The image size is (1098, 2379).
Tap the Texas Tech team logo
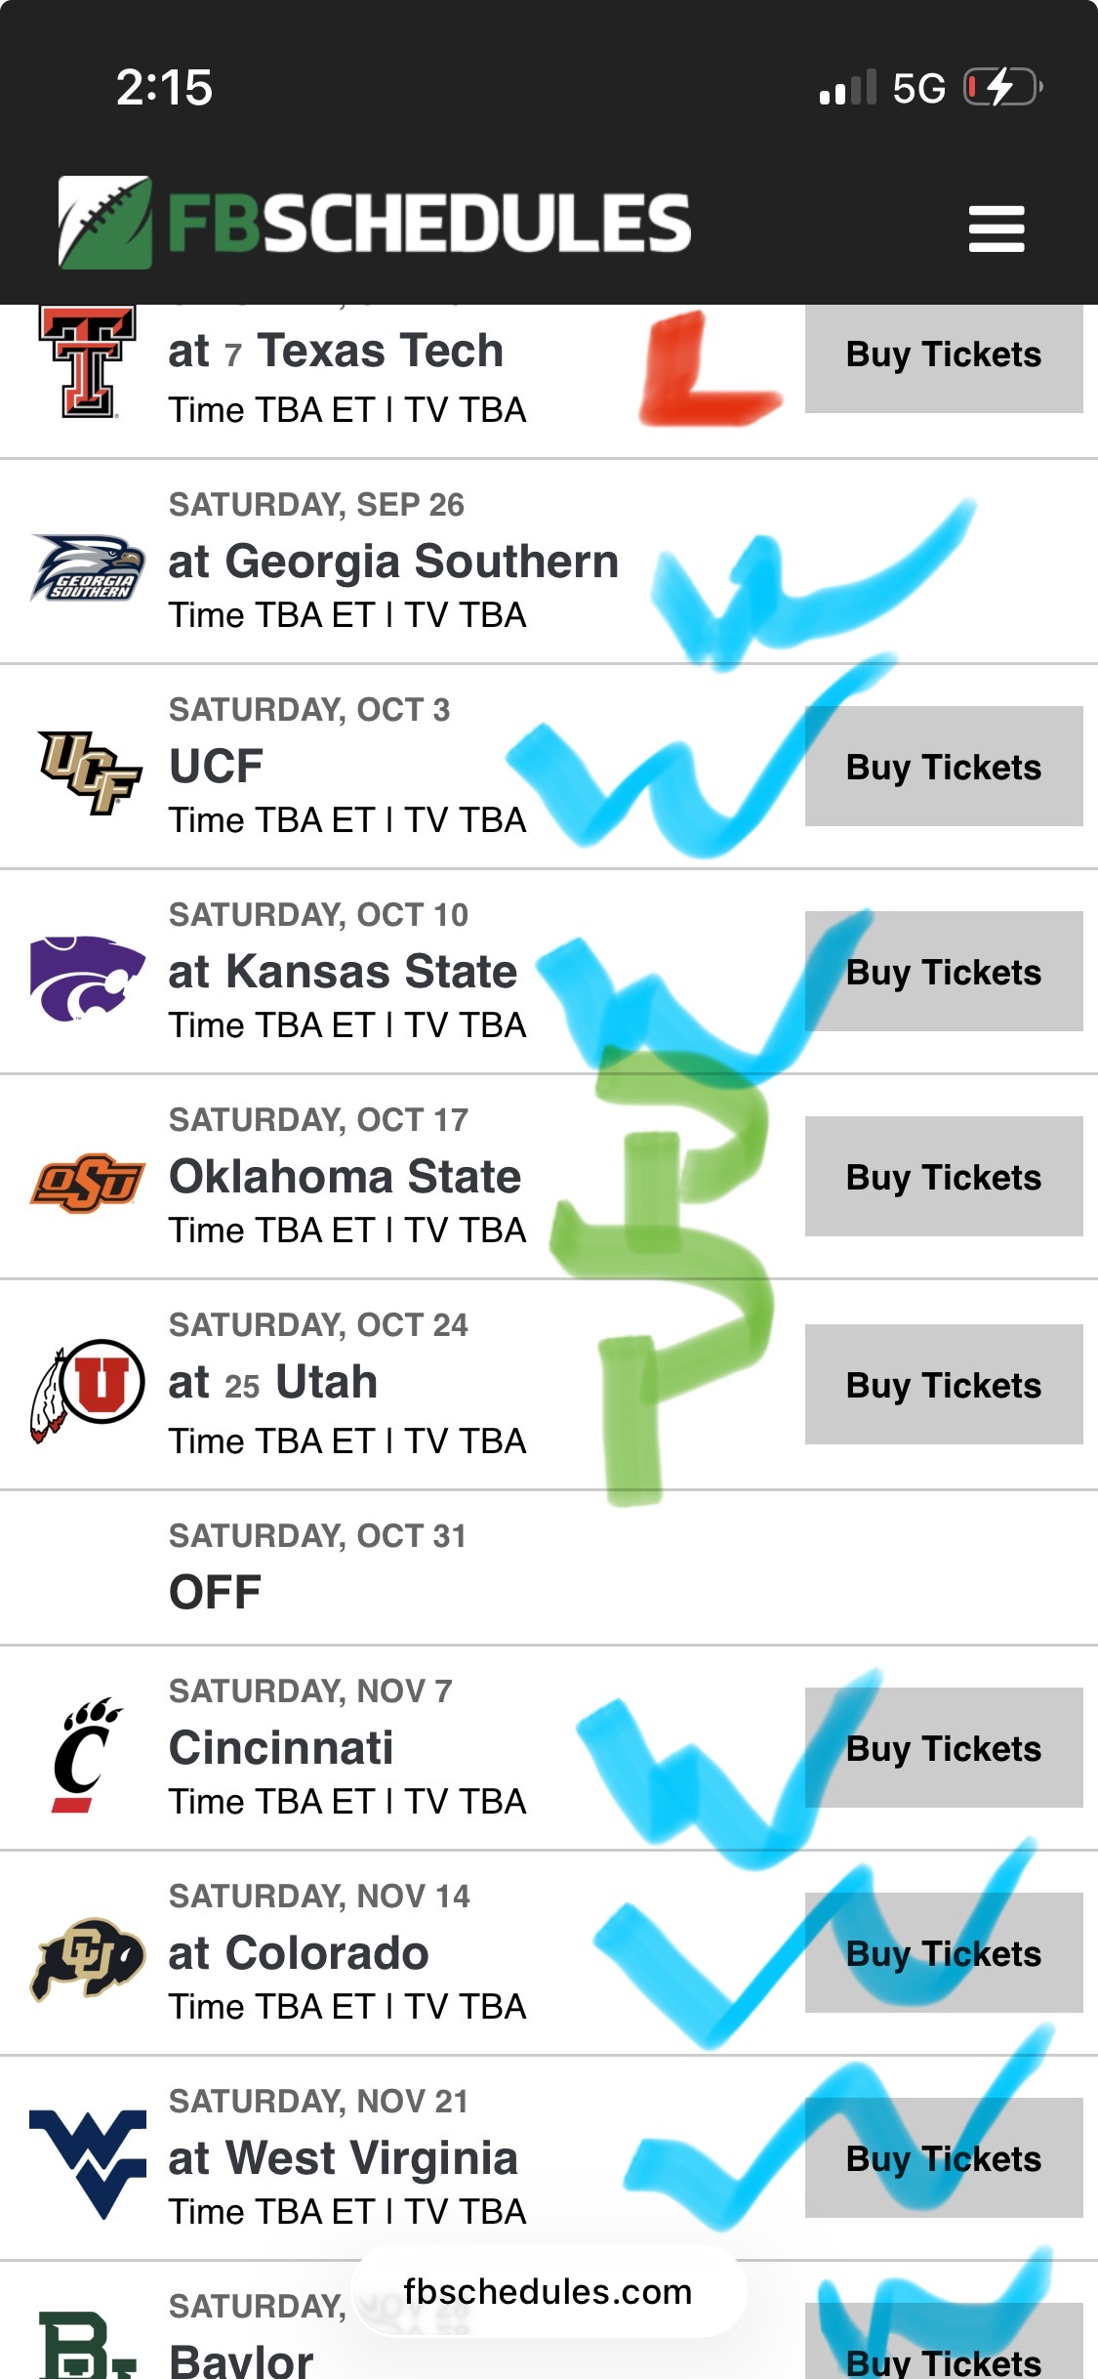[x=87, y=361]
